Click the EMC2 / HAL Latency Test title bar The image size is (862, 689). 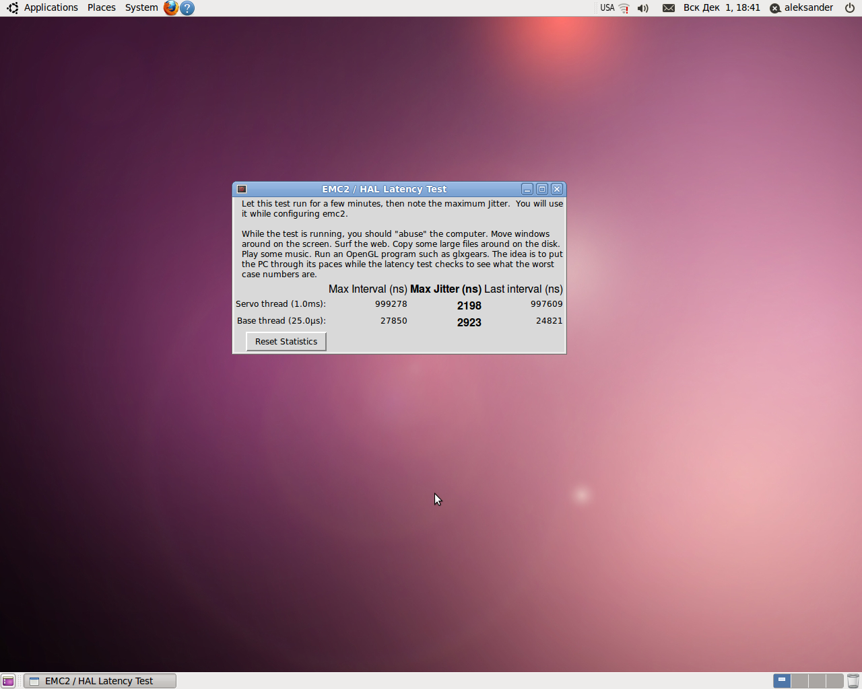tap(384, 189)
